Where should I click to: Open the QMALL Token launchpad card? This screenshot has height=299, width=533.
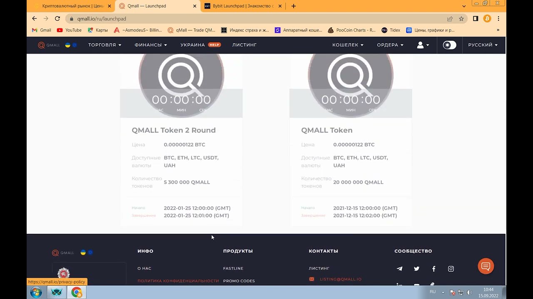351,140
